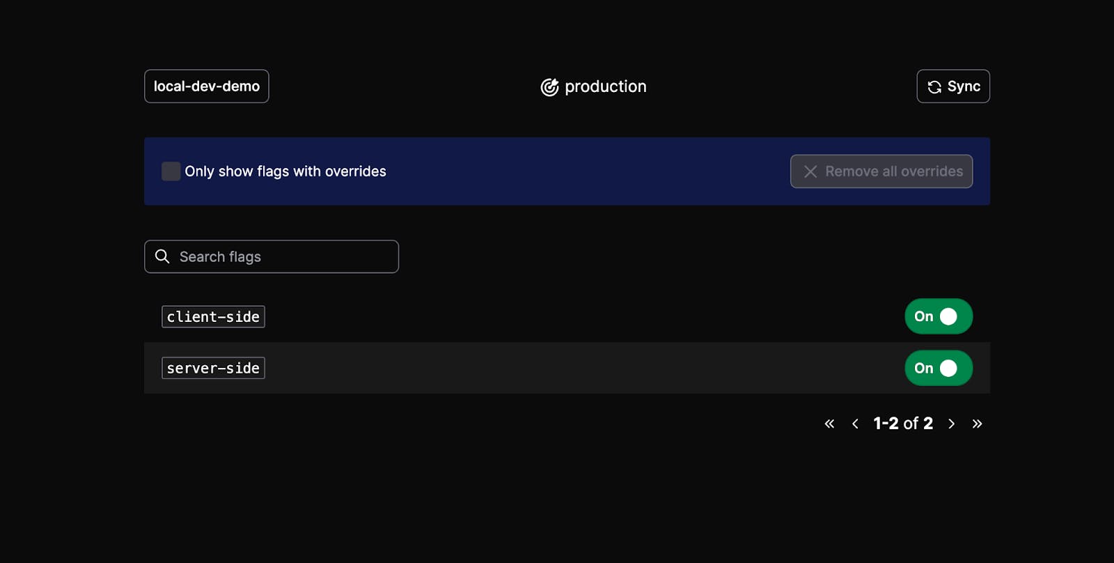Go to the previous page of flags

point(855,424)
